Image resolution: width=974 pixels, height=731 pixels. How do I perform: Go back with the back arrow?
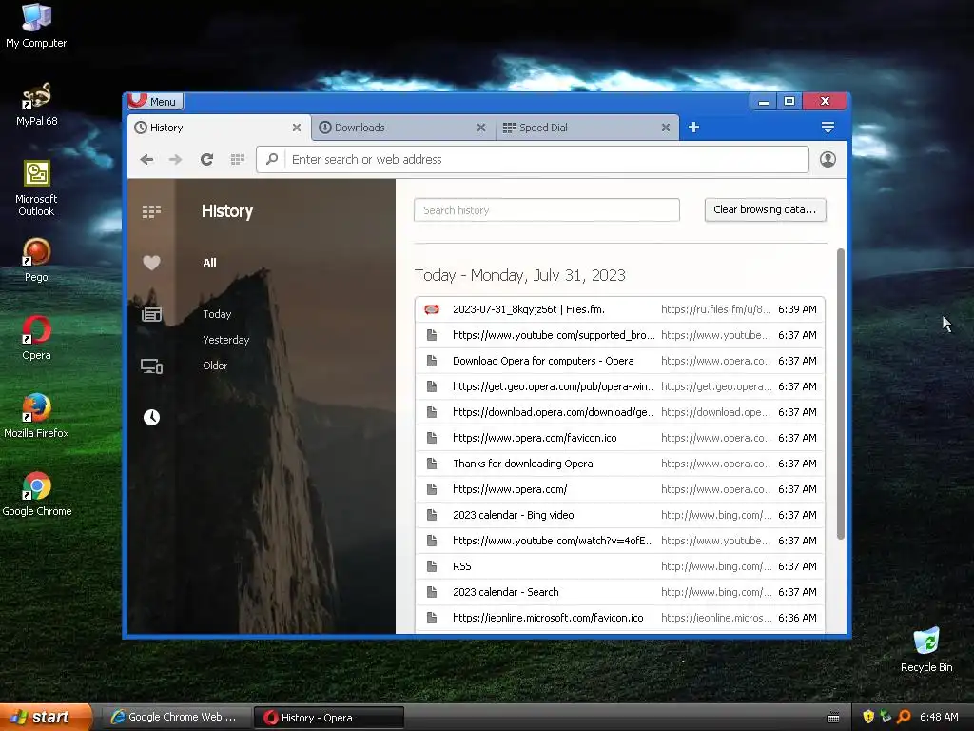click(146, 160)
